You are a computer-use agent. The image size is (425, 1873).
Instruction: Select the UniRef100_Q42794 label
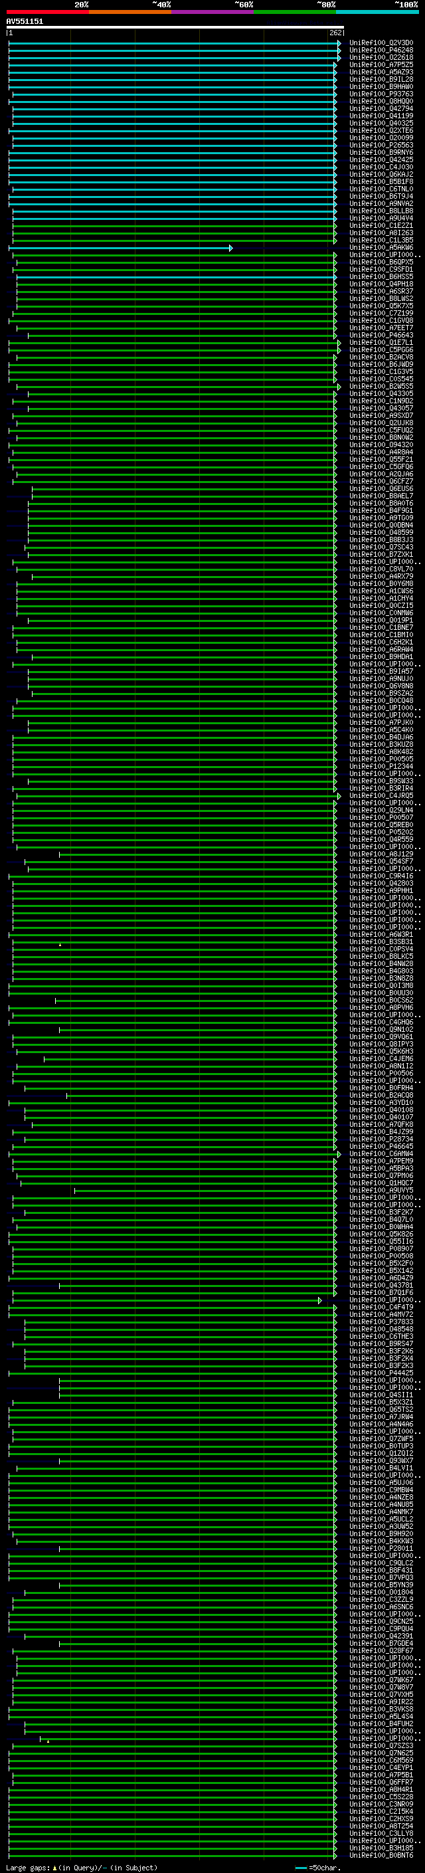(x=381, y=108)
